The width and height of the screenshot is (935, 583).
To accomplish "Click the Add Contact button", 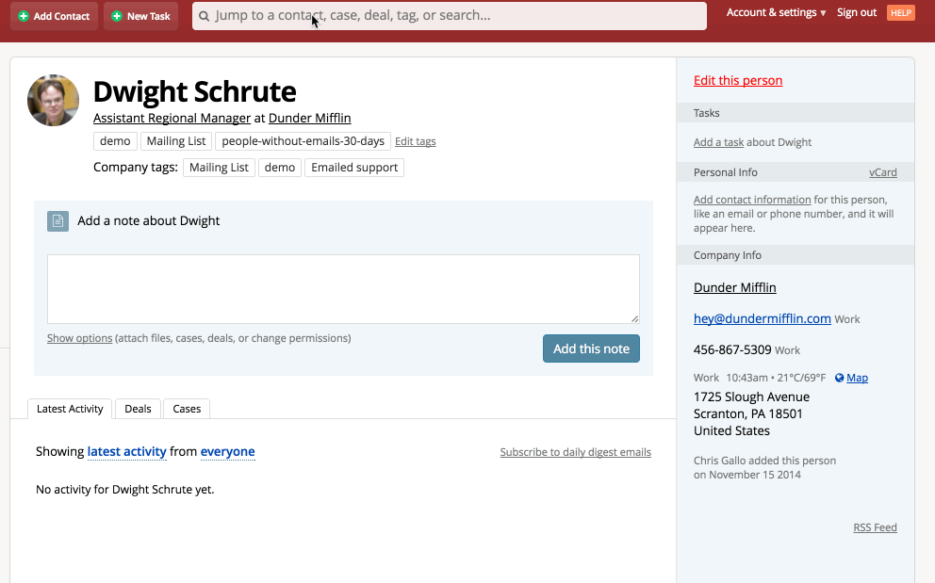I will [55, 16].
